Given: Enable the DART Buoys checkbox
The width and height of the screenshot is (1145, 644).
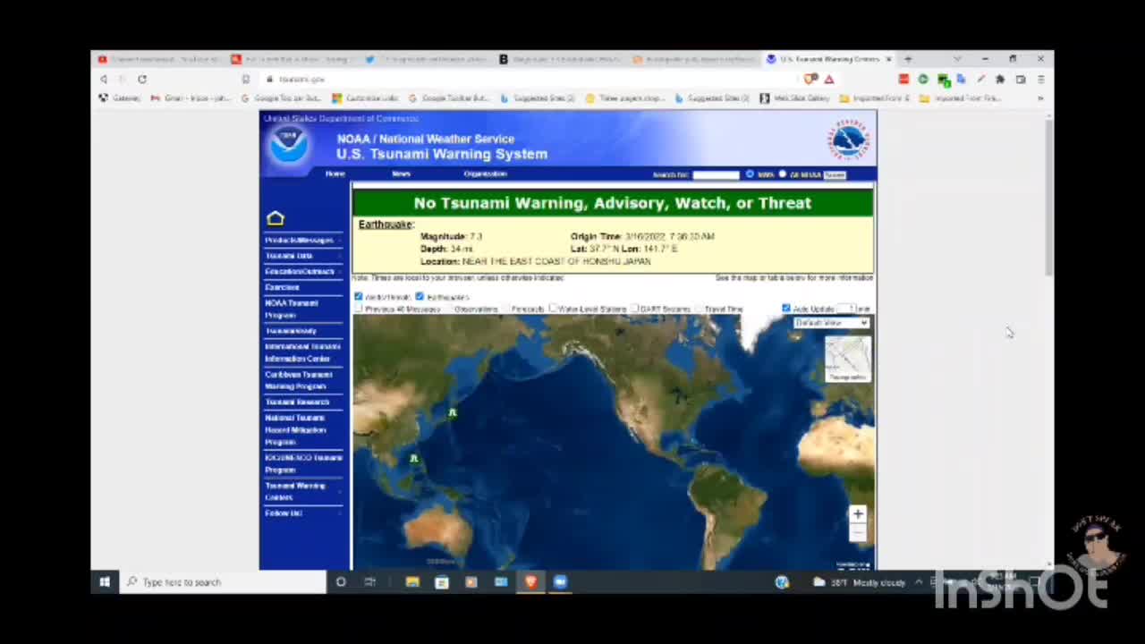Looking at the screenshot, I should click(634, 309).
